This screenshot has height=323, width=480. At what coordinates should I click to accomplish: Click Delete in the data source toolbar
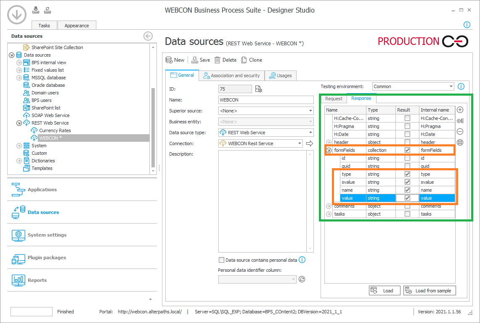click(x=225, y=60)
